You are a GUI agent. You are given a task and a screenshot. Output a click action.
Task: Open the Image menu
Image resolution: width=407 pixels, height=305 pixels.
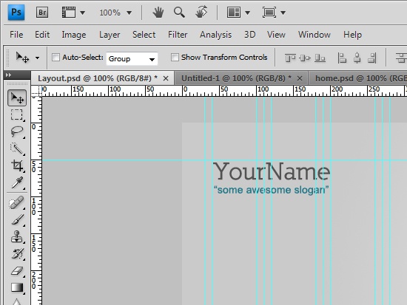pos(74,35)
